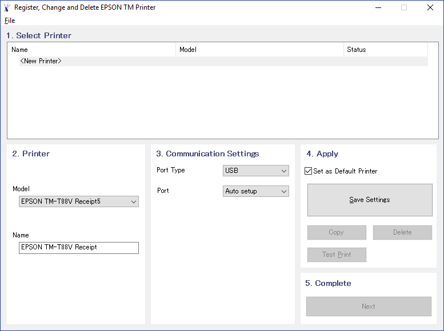
Task: Click the Save Settings button
Action: point(370,200)
